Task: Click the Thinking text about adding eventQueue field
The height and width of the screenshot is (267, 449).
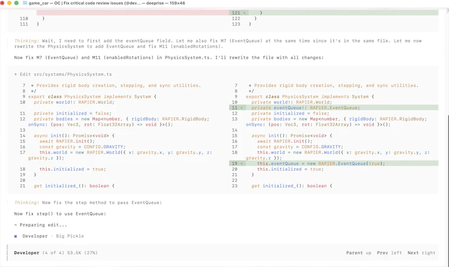Action: (218, 44)
